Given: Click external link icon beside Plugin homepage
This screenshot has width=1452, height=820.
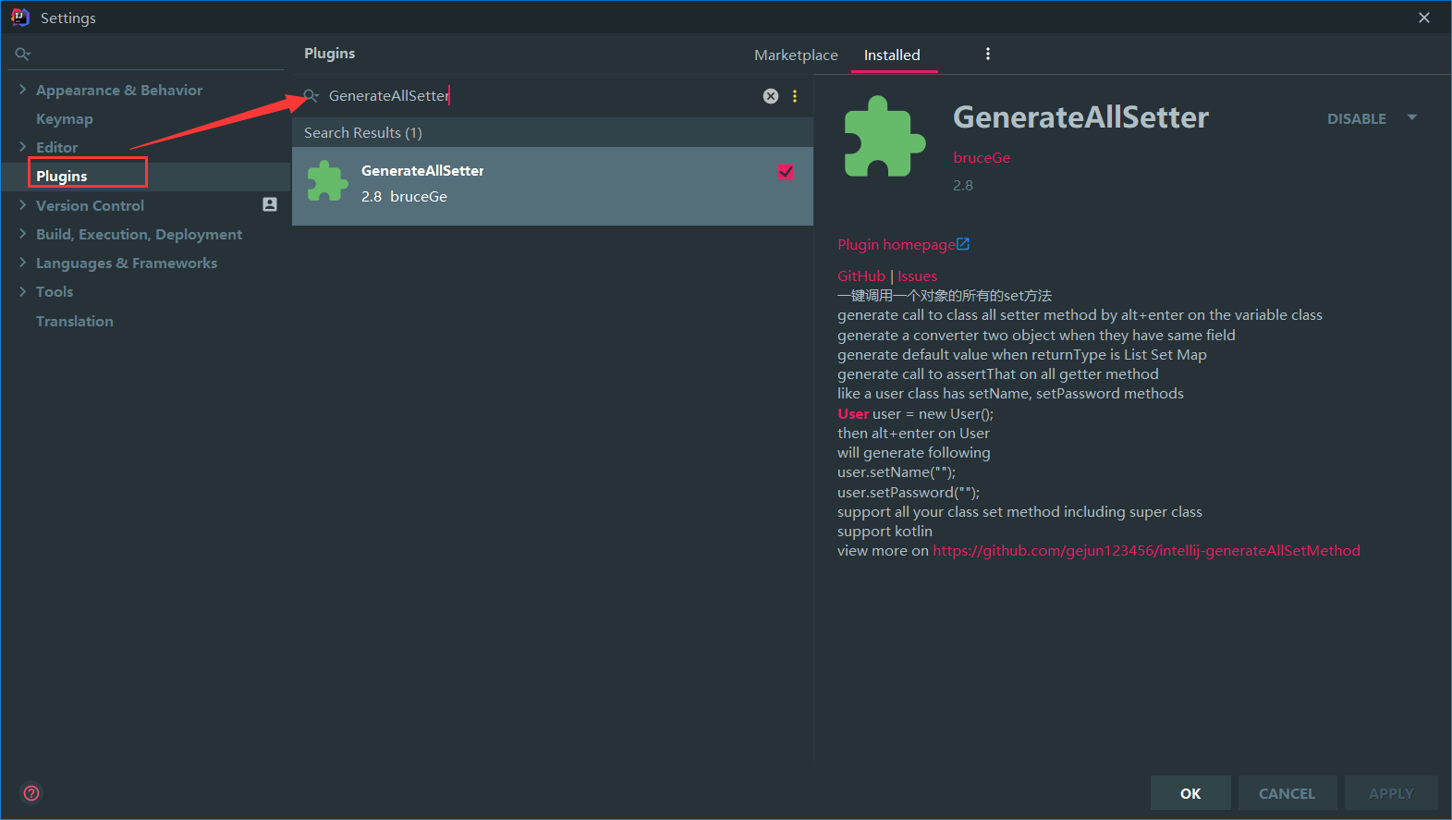Looking at the screenshot, I should click(x=963, y=244).
